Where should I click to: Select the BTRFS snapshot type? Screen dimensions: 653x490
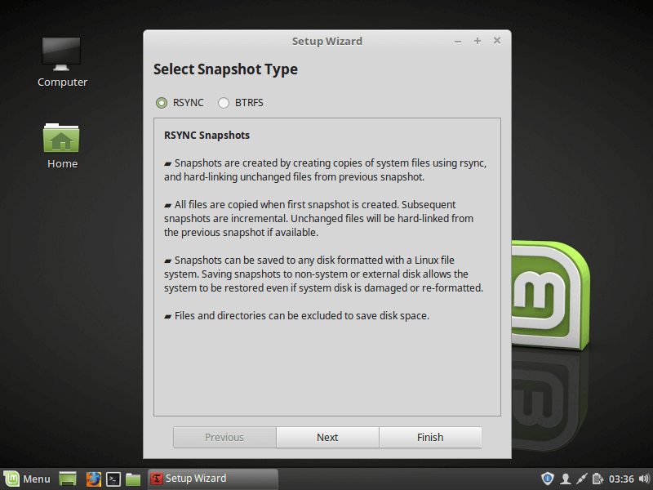pyautogui.click(x=224, y=103)
